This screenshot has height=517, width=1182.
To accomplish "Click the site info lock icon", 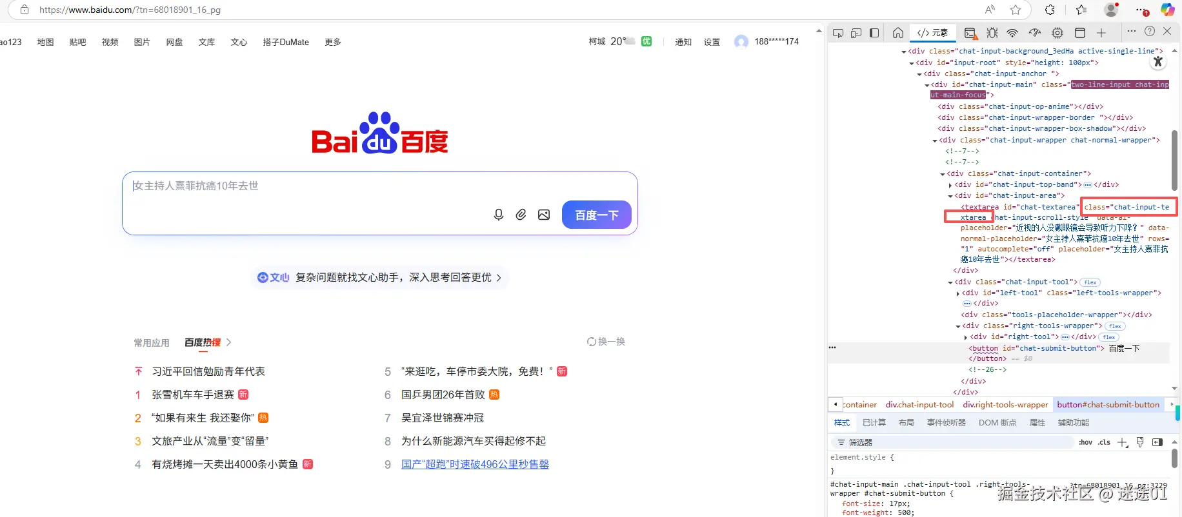I will pyautogui.click(x=25, y=10).
